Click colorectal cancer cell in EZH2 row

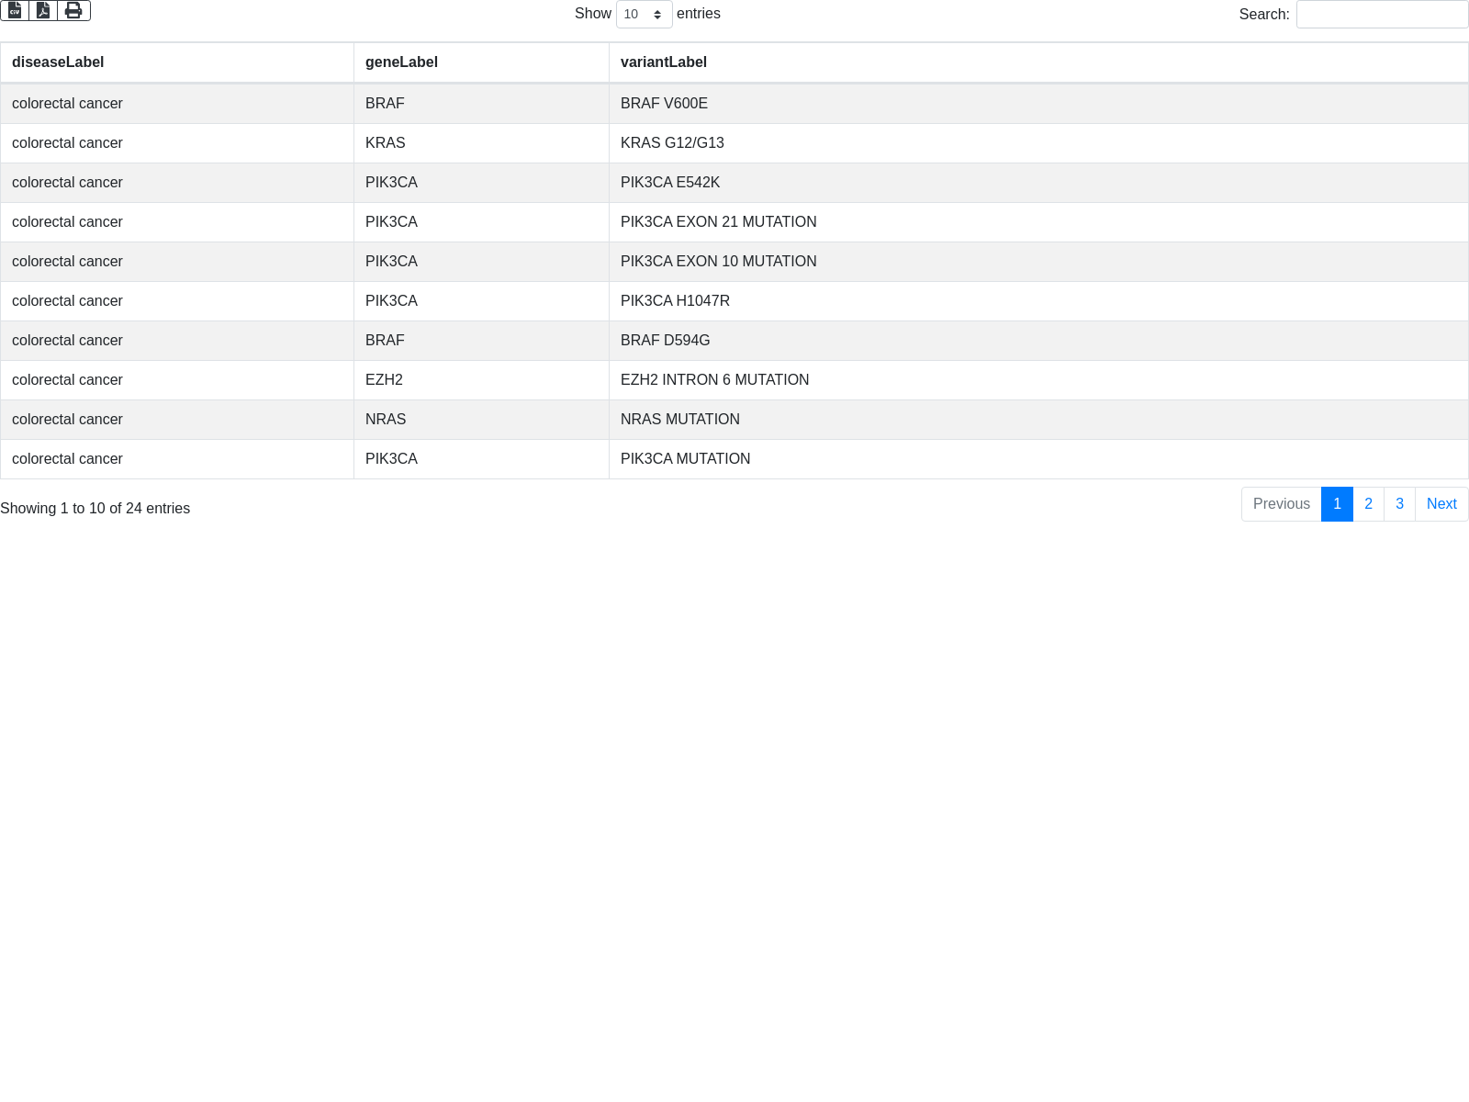pyautogui.click(x=177, y=380)
